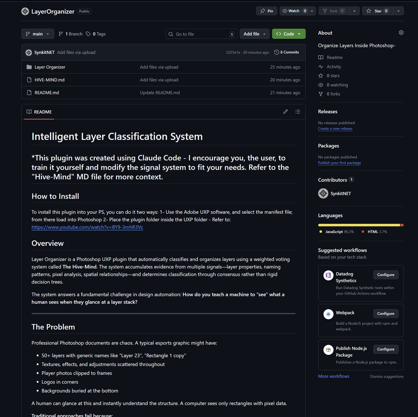The image size is (418, 417).
Task: Click the Activity pulse icon
Action: (321, 67)
